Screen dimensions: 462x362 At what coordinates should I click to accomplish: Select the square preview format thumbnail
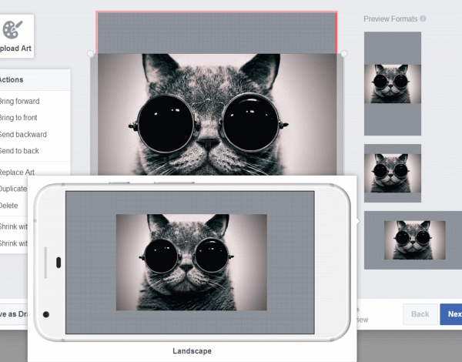point(392,173)
